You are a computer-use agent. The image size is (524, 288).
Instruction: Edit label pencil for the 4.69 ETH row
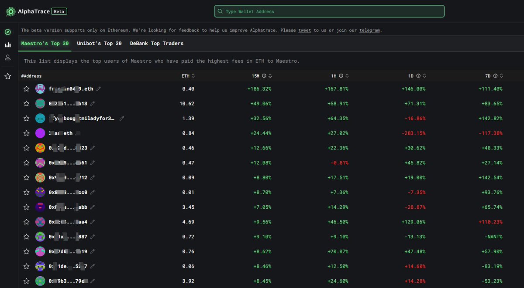pos(93,222)
